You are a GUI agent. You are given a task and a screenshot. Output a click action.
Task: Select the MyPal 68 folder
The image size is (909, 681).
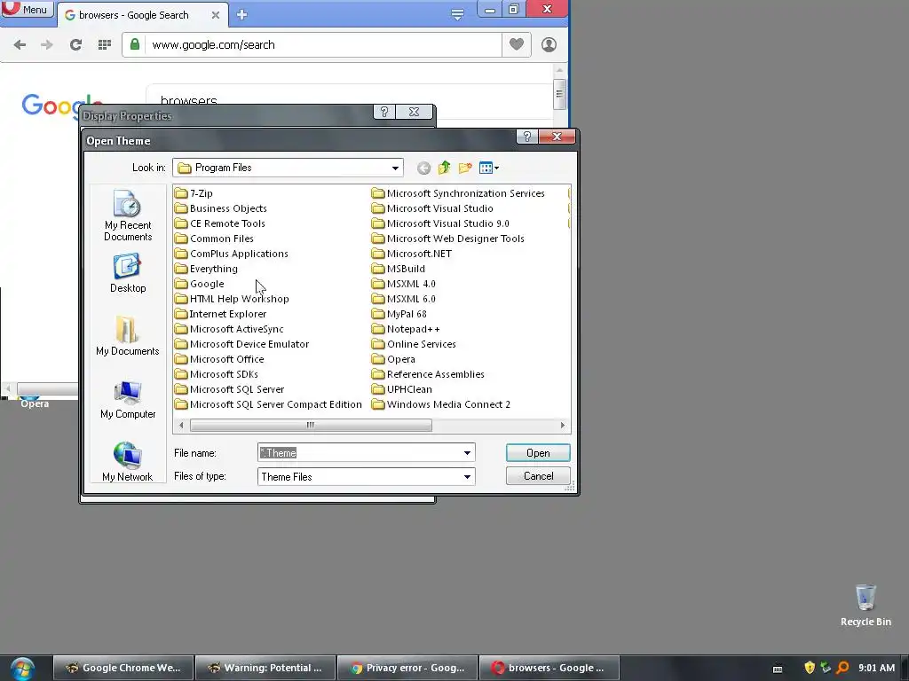399,314
